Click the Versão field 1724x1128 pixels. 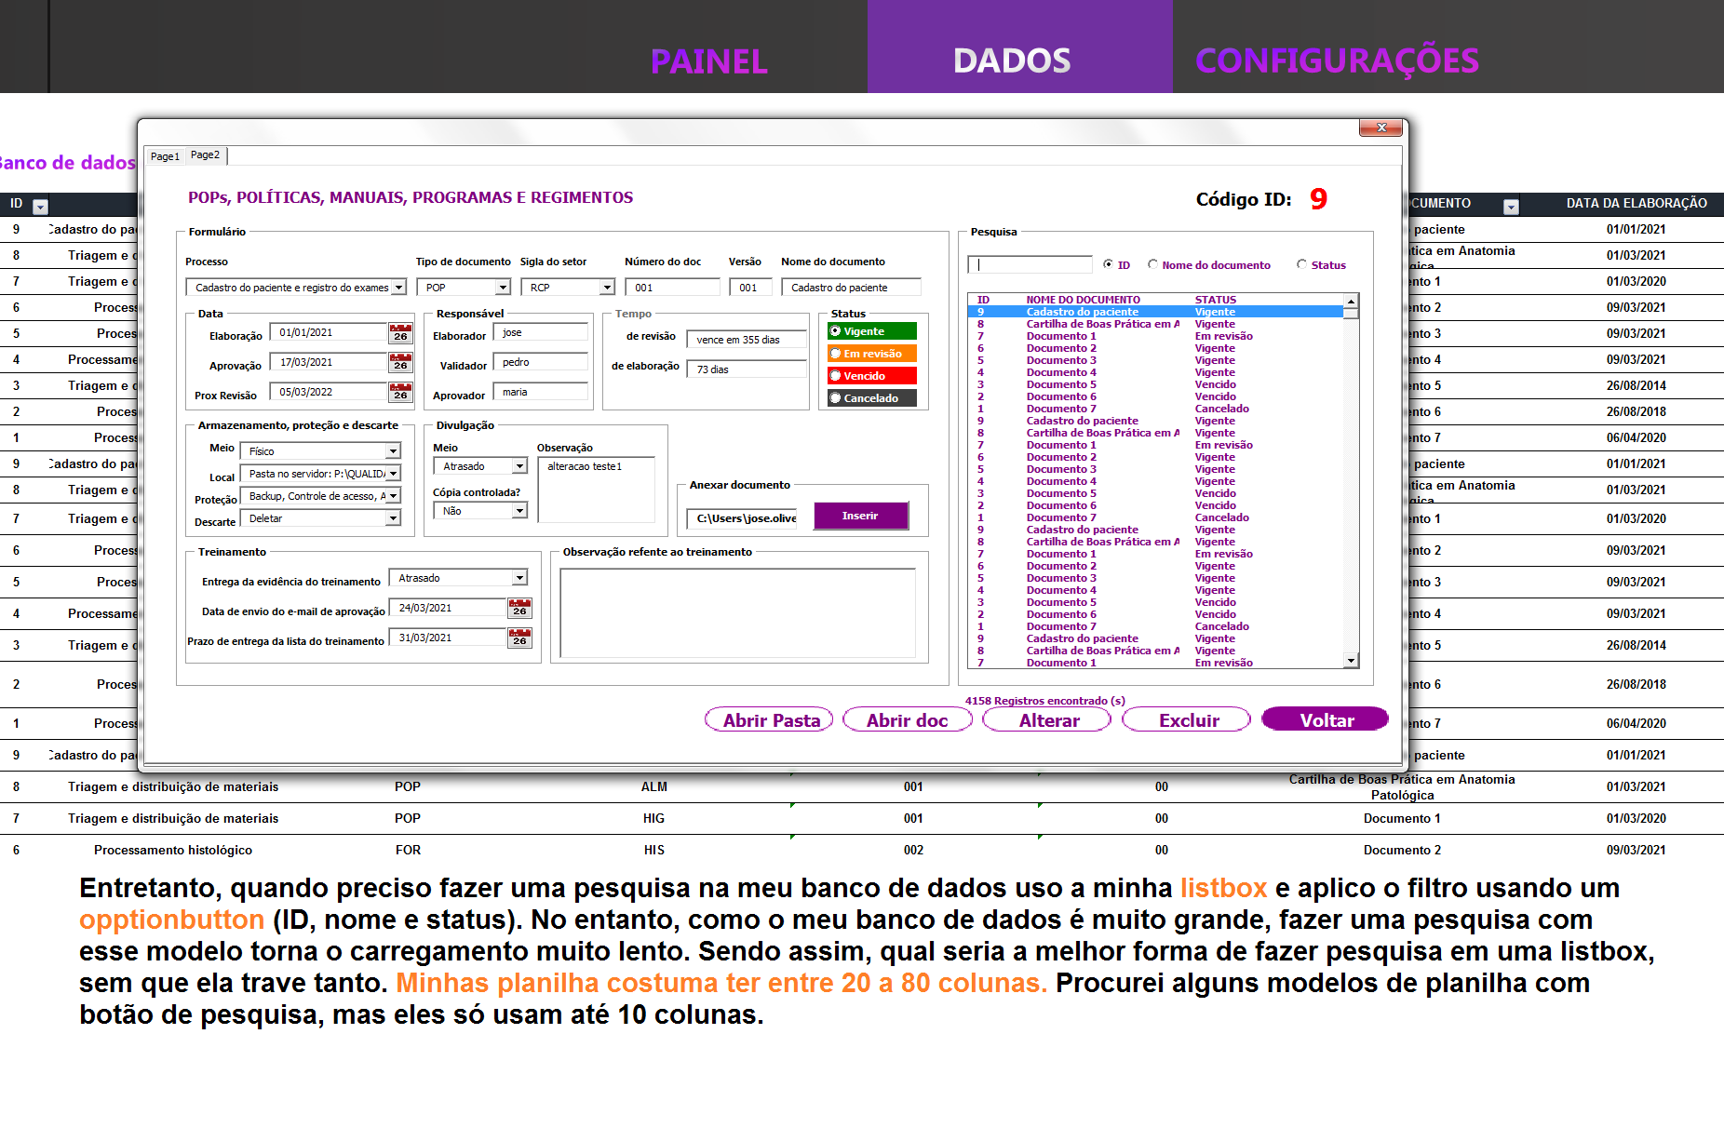tap(750, 288)
